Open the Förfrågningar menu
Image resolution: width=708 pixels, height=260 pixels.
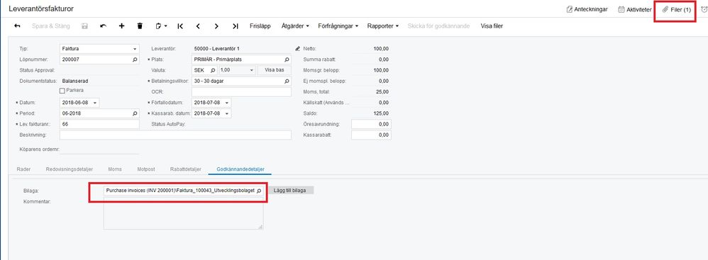(x=338, y=26)
